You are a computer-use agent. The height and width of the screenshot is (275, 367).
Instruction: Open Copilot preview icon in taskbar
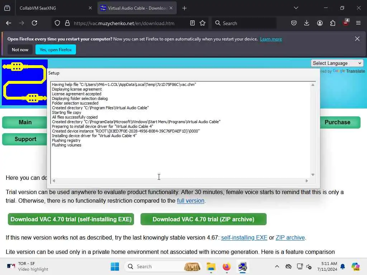tap(356, 266)
